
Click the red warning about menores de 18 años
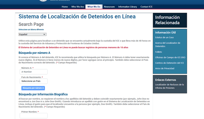73,47
